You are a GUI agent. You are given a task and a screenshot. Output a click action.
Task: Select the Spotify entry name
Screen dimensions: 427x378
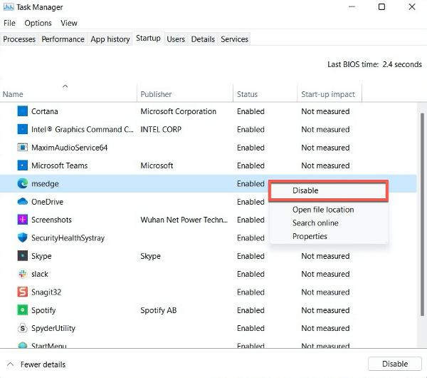[x=43, y=310]
